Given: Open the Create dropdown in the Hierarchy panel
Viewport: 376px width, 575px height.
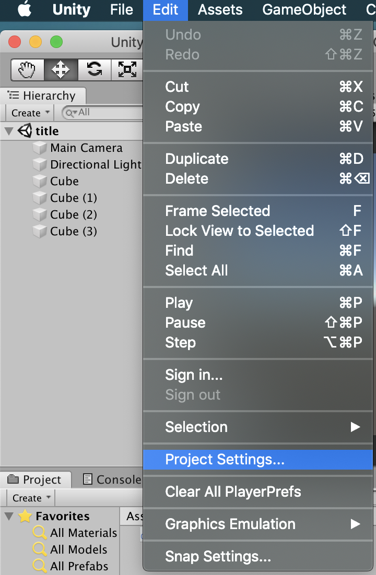Looking at the screenshot, I should click(x=29, y=113).
